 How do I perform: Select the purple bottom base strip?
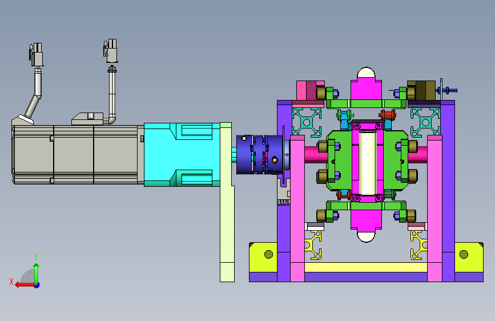pyautogui.click(x=366, y=277)
